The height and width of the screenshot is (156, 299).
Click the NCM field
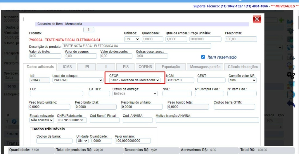pyautogui.click(x=180, y=80)
